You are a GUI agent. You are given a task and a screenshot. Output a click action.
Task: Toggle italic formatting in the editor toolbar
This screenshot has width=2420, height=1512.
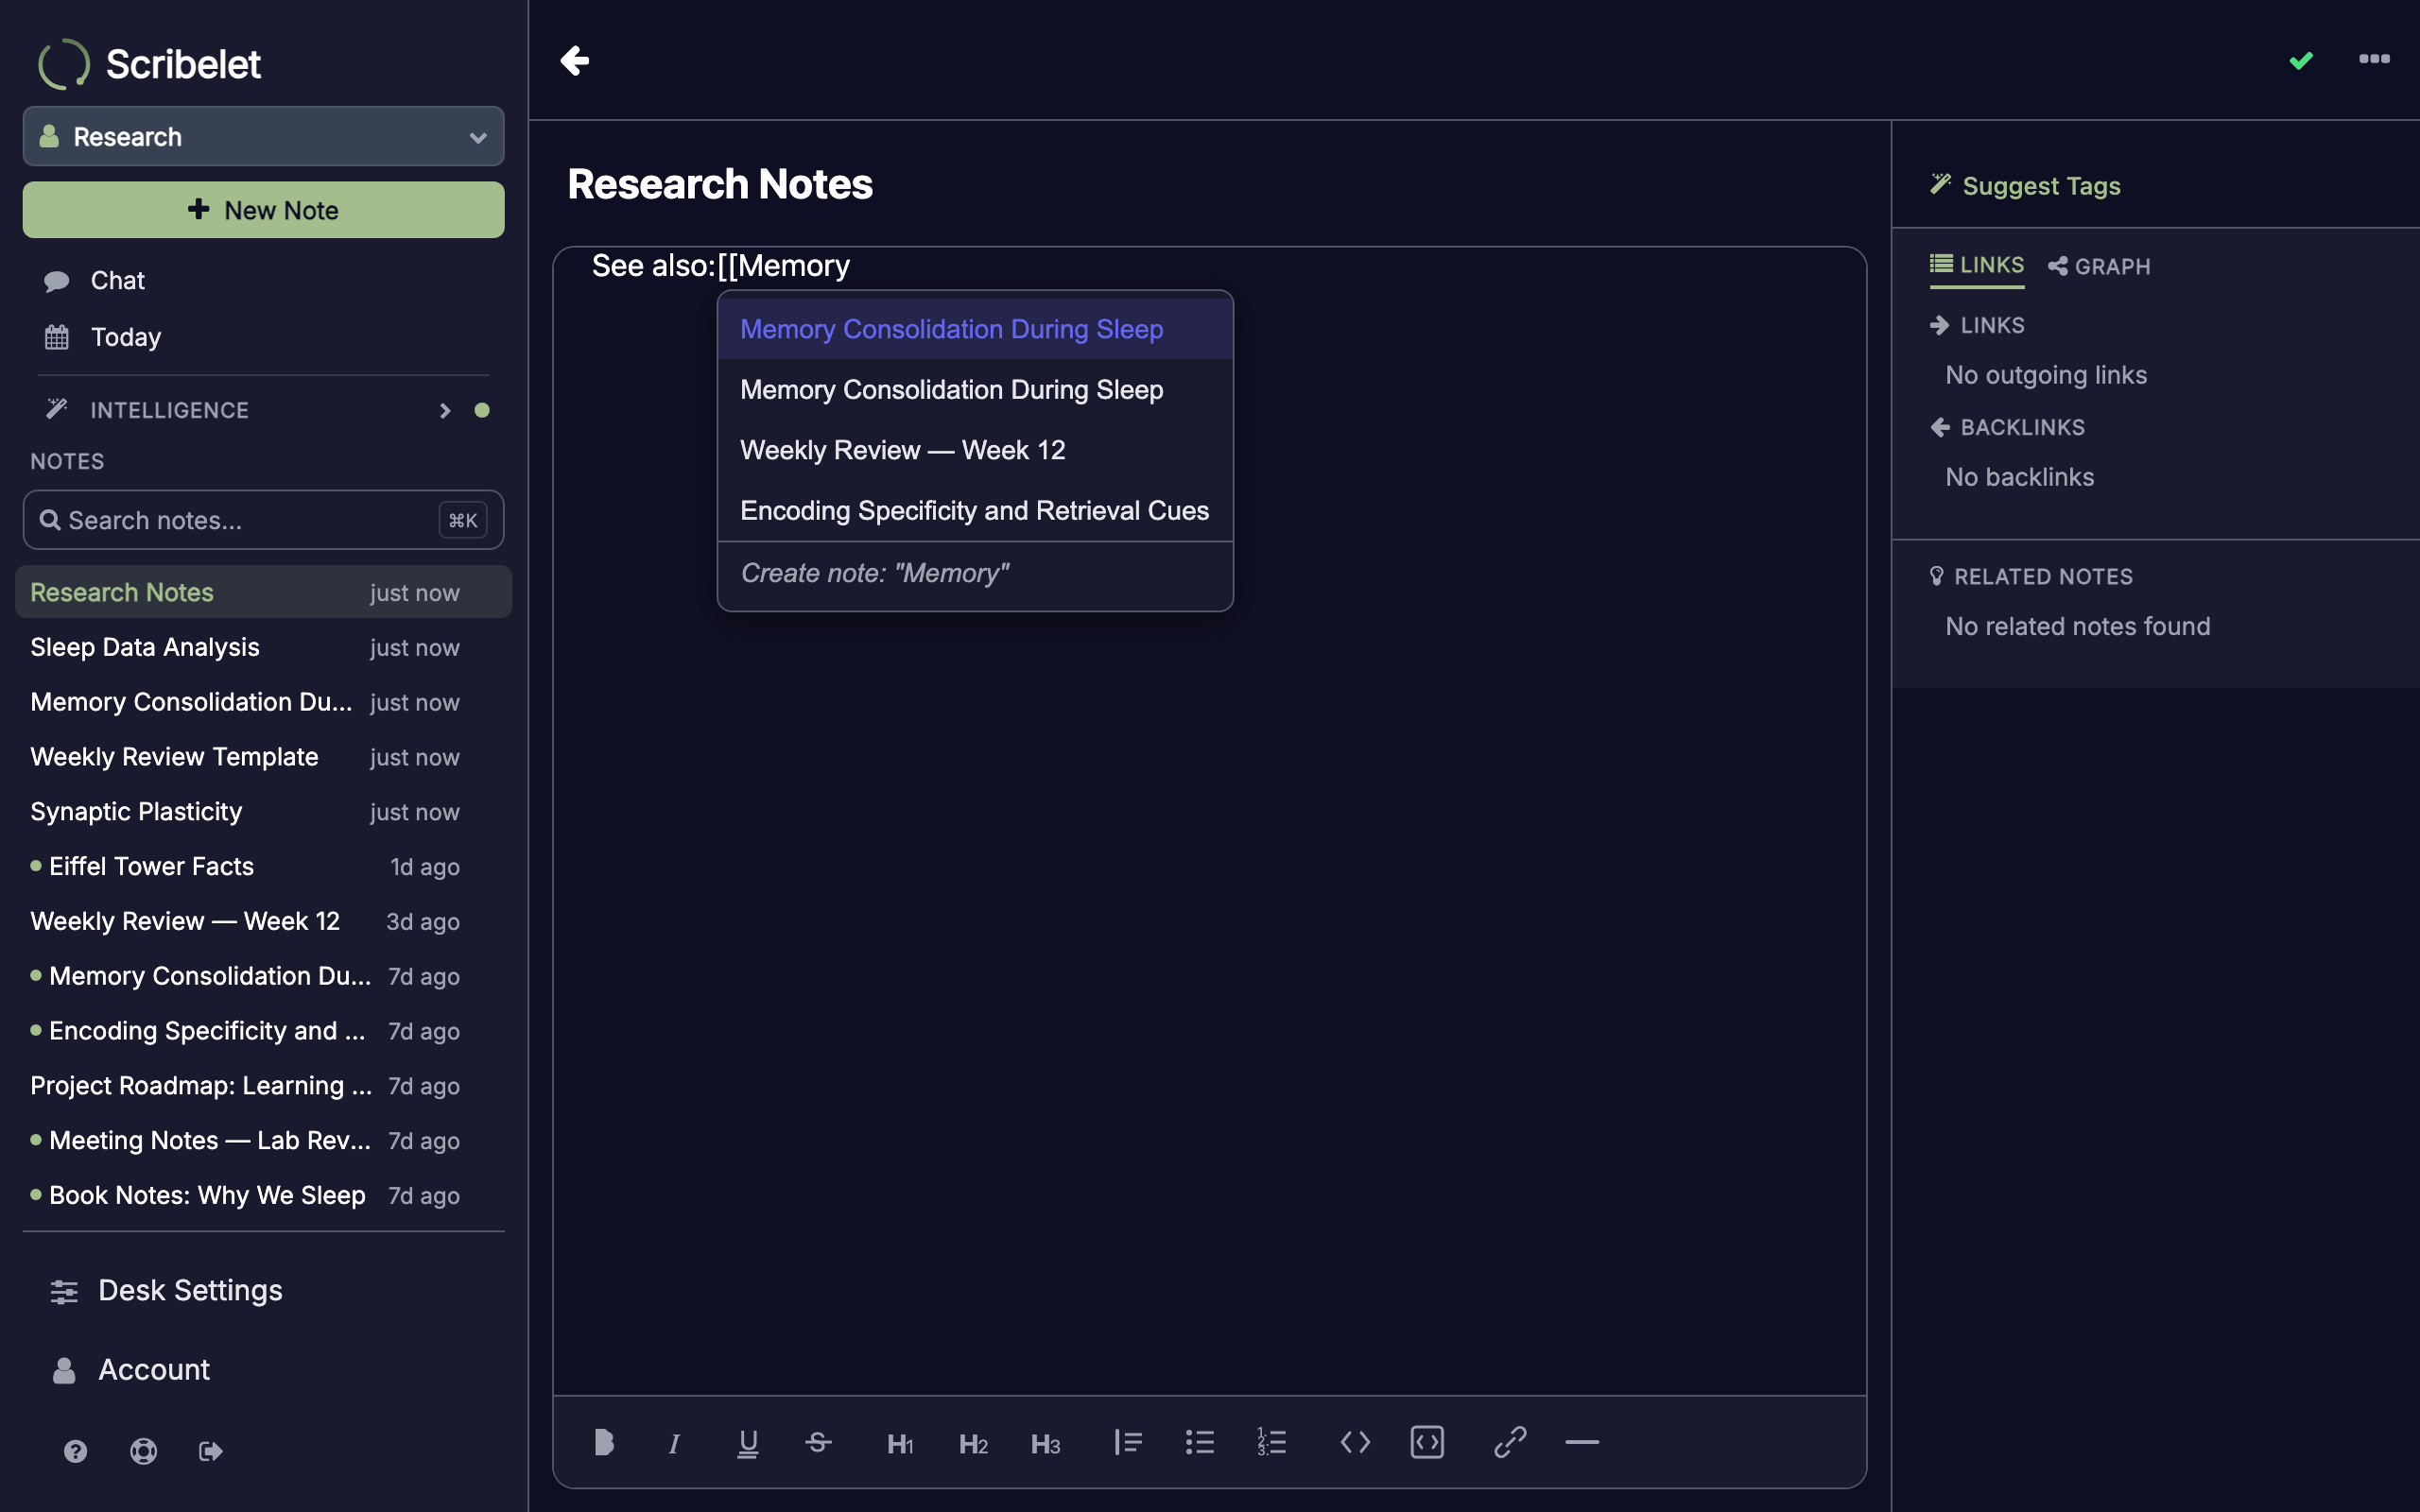tap(674, 1442)
